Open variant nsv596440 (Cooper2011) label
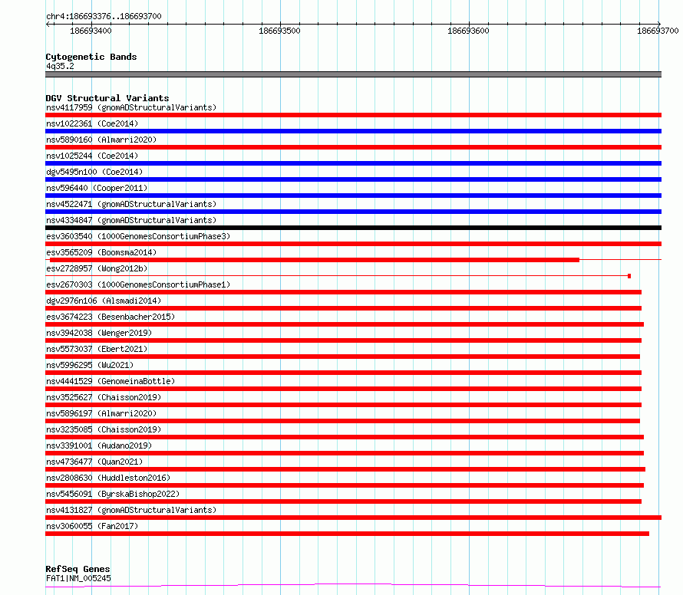 pos(97,188)
